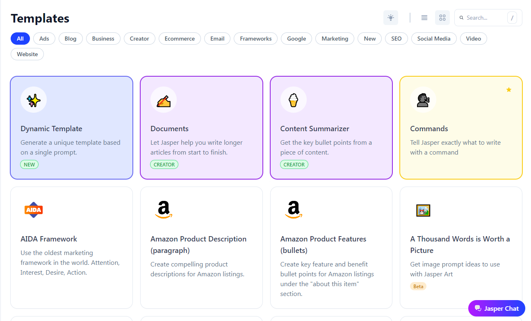The width and height of the screenshot is (531, 321).
Task: Click "Create compelling product descriptions" text
Action: click(197, 269)
